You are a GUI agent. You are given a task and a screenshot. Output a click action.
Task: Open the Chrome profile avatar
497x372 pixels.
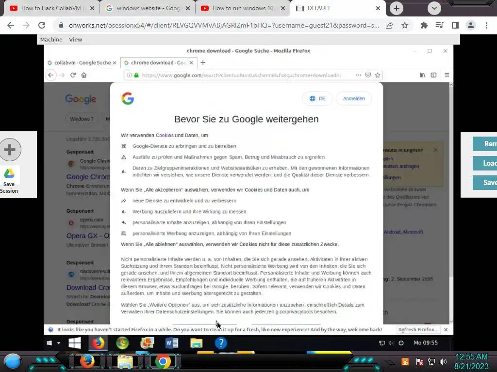471,25
